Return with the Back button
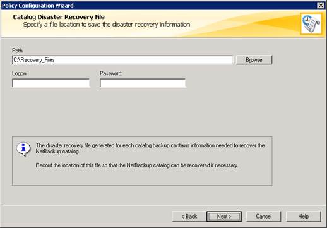Image resolution: width=327 pixels, height=228 pixels. tap(189, 217)
